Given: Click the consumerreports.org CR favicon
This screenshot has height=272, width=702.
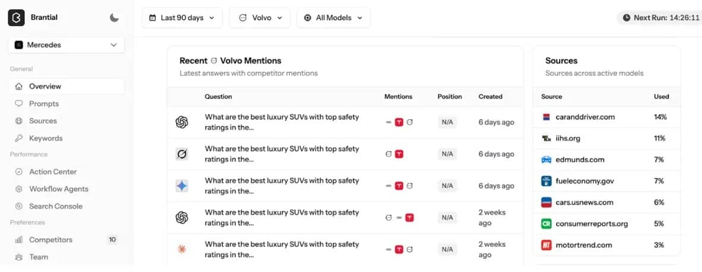Looking at the screenshot, I should (x=546, y=224).
